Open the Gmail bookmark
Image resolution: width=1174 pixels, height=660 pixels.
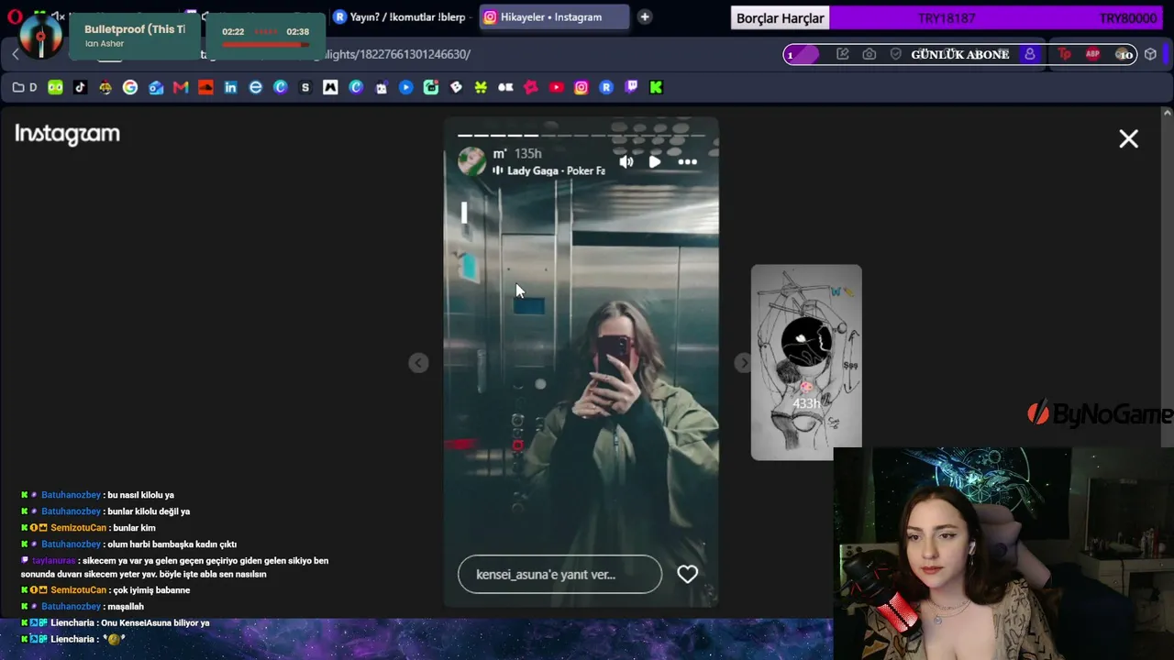[x=181, y=87]
